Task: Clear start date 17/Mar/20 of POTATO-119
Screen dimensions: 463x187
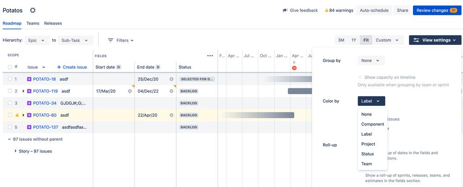Action: [x=130, y=91]
